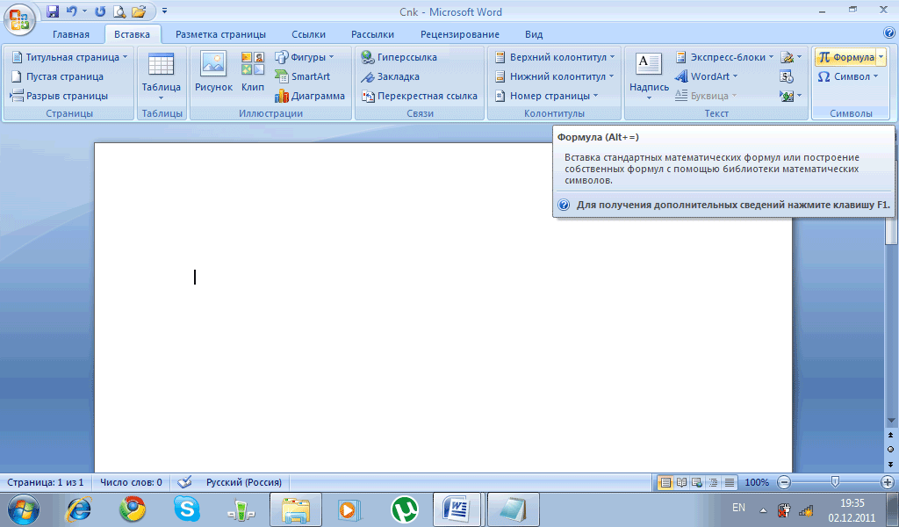Click the Страница: 1 из 1 status indicator
899x527 pixels.
pyautogui.click(x=46, y=482)
